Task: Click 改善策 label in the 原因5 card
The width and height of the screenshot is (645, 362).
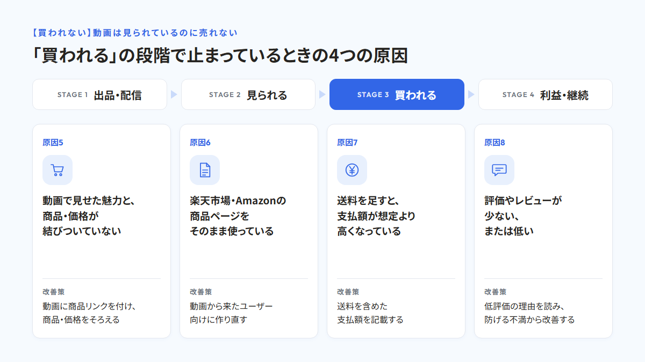Action: [54, 292]
